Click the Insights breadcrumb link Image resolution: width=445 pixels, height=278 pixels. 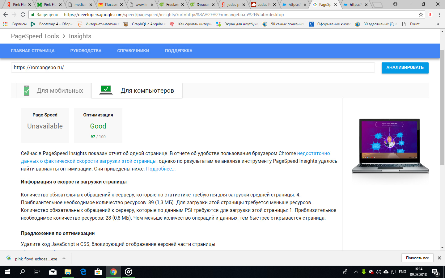coord(80,36)
